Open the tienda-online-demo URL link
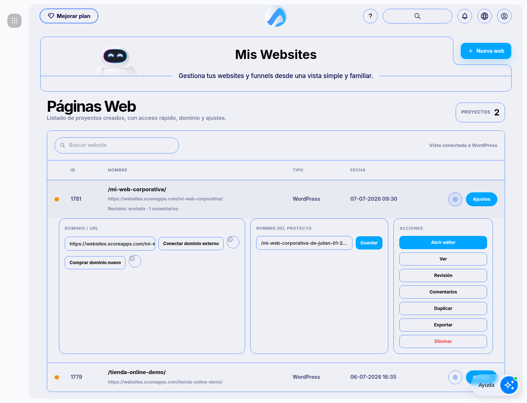527x403 pixels. 165,382
